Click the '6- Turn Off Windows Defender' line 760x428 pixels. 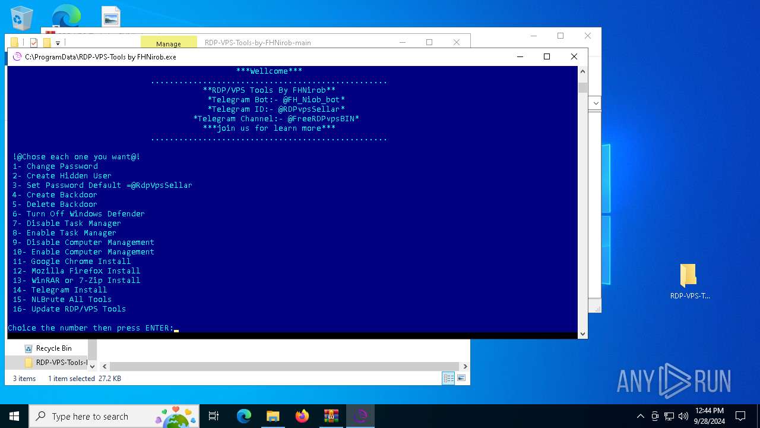[78, 214]
